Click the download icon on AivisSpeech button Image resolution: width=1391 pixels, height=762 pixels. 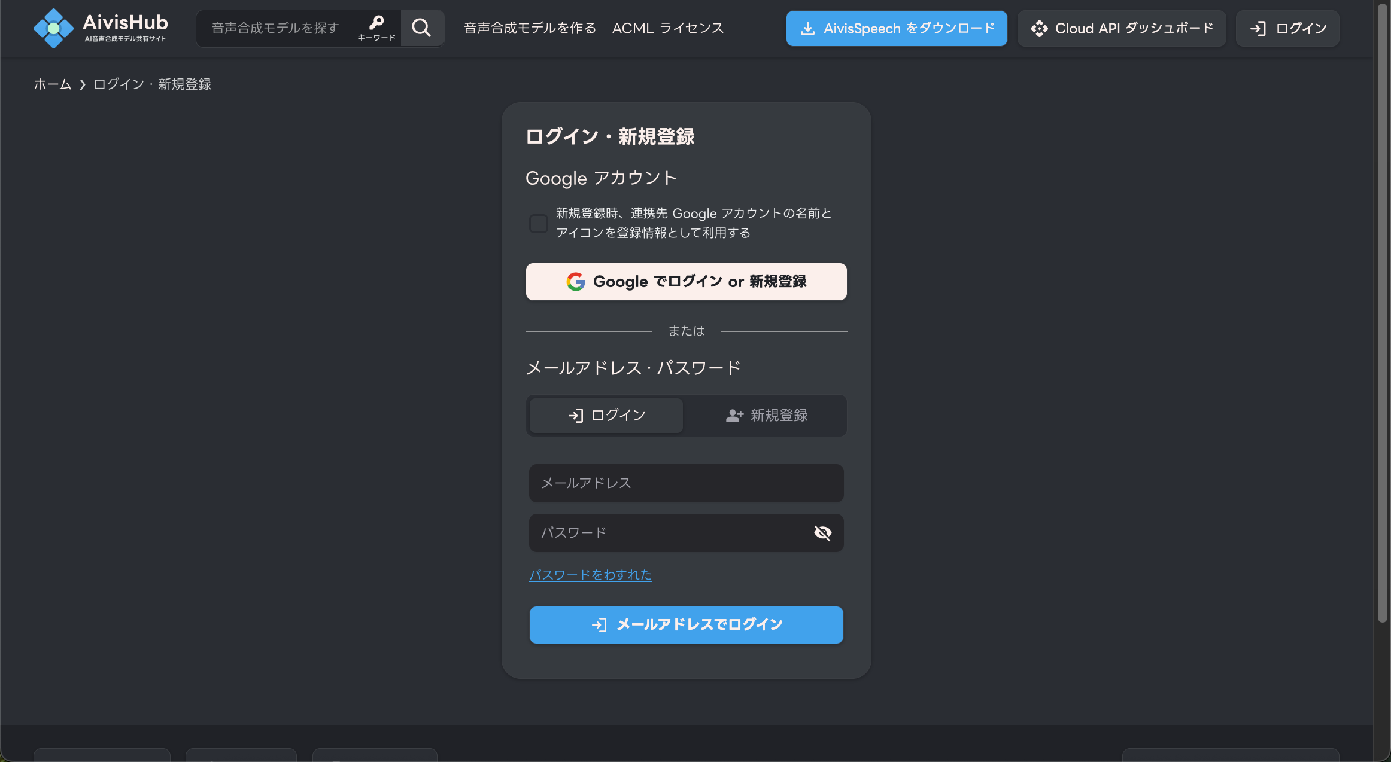(809, 28)
